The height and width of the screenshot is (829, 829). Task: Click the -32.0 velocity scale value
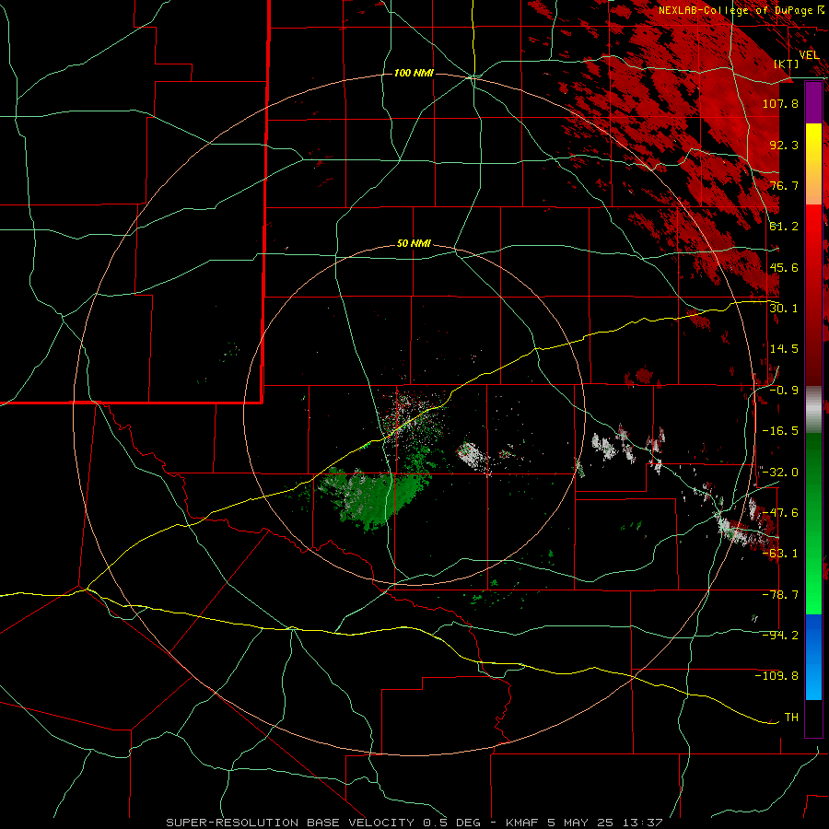pos(780,473)
